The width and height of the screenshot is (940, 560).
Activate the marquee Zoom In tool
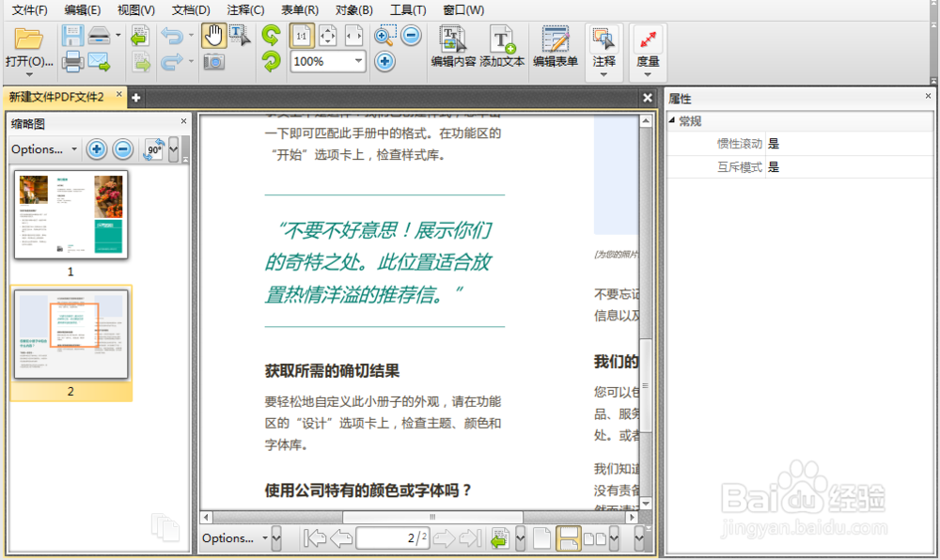[x=384, y=36]
